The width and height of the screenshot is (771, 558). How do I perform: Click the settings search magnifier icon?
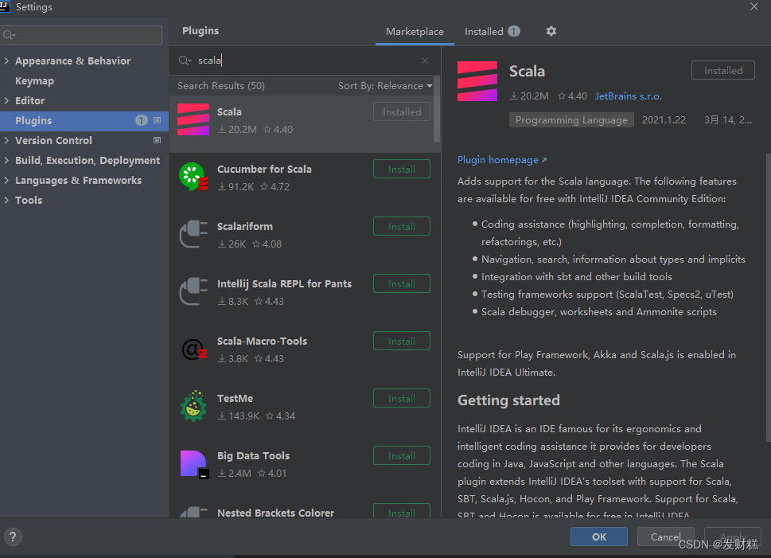(9, 35)
